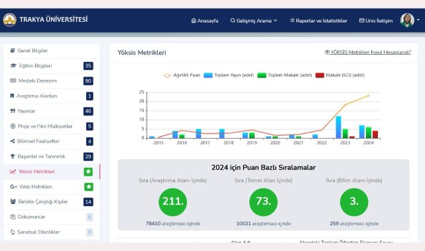Click the Birlikte Çalıştığı Kişiler people icon
Image resolution: width=425 pixels, height=251 pixels.
tap(13, 201)
